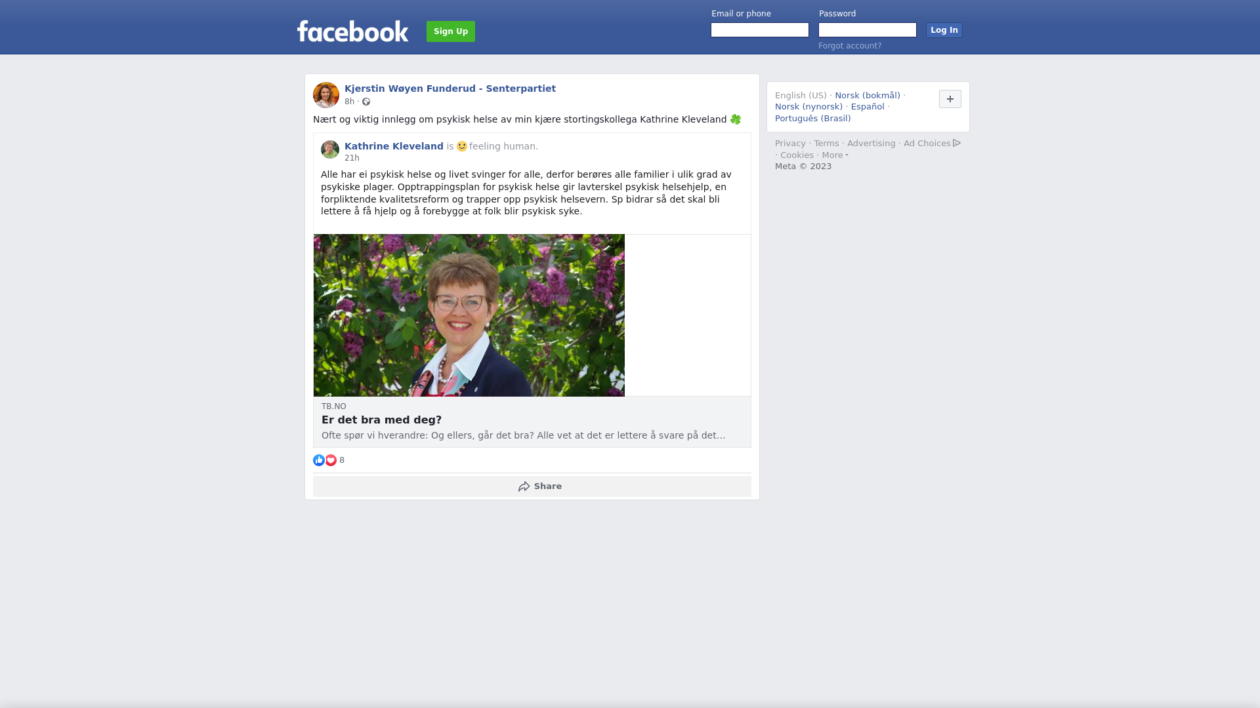The height and width of the screenshot is (708, 1260).
Task: Open the article photo thumbnail
Action: 469,315
